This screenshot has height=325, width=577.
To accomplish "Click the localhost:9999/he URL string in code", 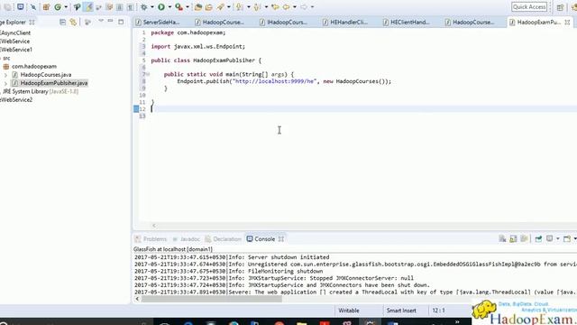I will click(x=275, y=81).
